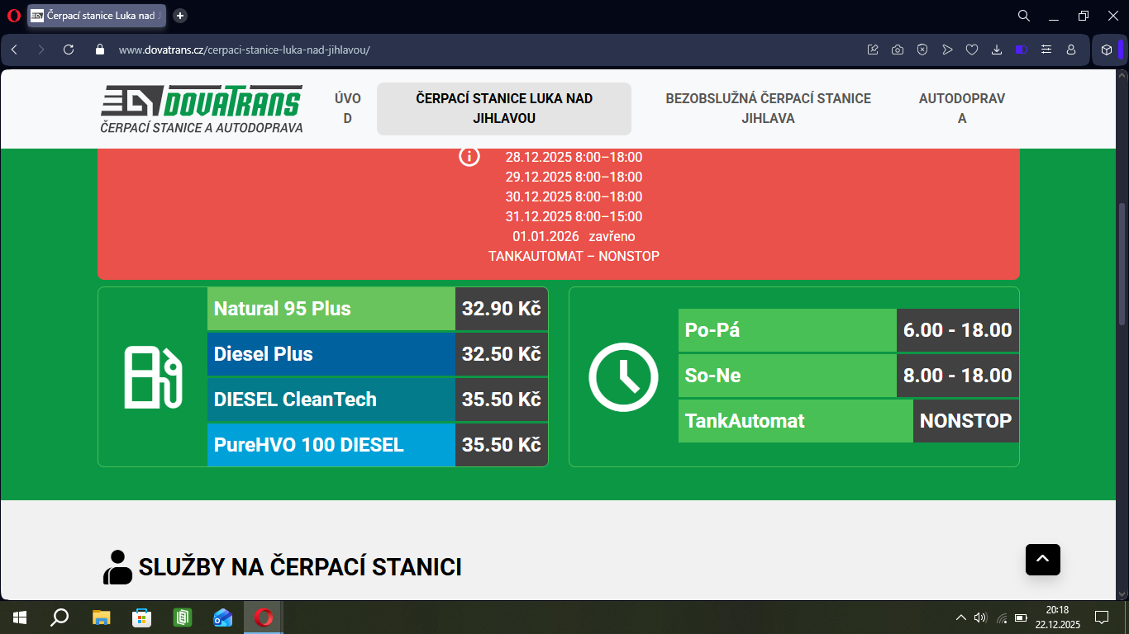Open a new tab with plus button
This screenshot has width=1129, height=634.
pos(180,16)
